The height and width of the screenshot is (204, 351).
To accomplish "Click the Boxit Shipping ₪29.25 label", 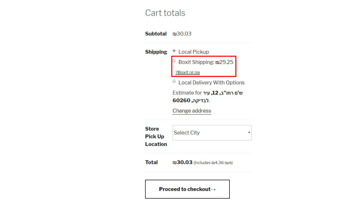I will coord(206,62).
